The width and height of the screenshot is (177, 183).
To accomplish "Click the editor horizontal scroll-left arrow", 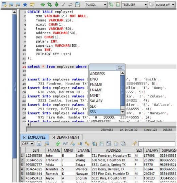I will [28, 124].
